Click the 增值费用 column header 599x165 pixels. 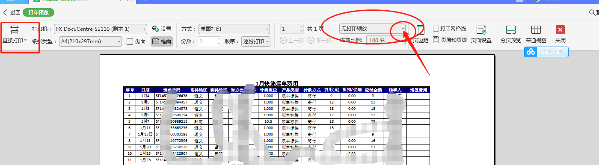pyautogui.click(x=418, y=90)
